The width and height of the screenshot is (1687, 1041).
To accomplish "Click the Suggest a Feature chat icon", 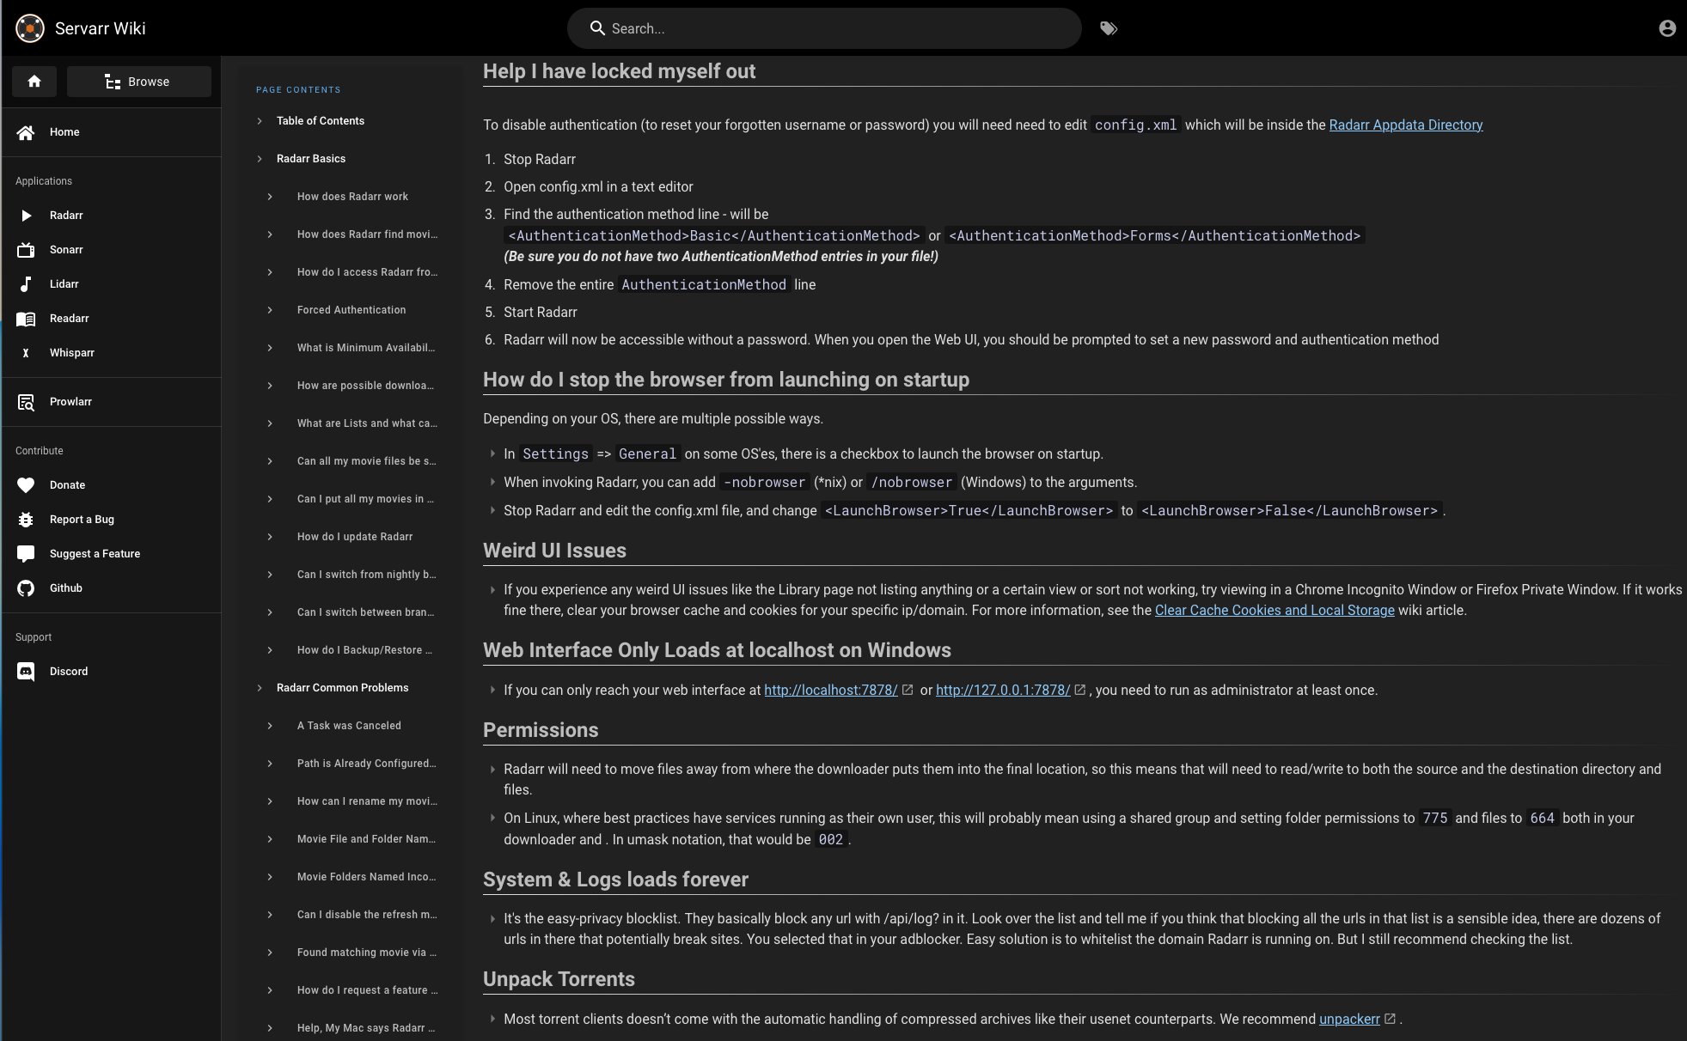I will [x=26, y=554].
